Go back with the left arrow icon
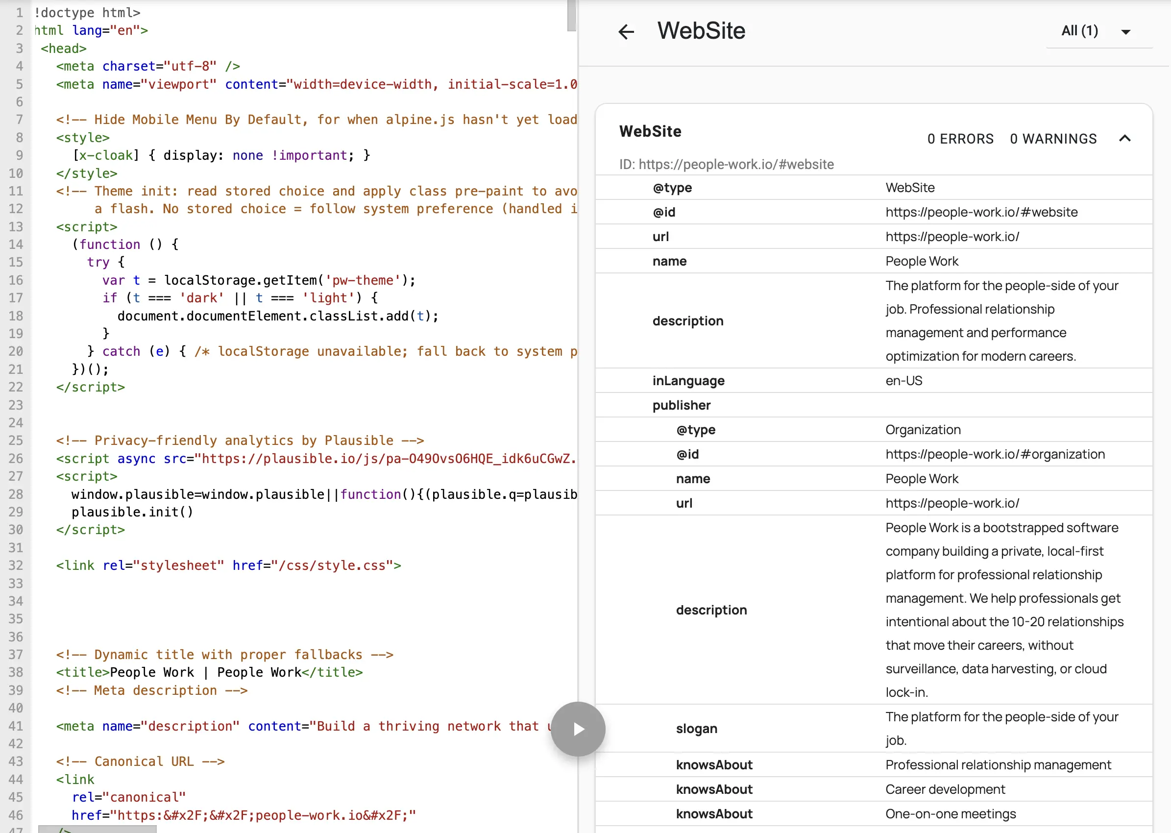This screenshot has width=1171, height=833. coord(626,32)
